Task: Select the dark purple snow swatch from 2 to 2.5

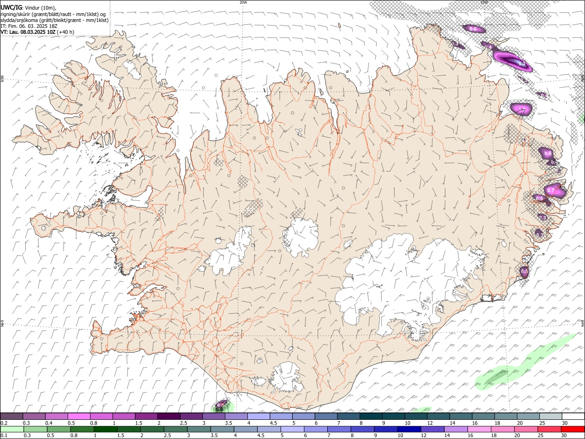Action: pyautogui.click(x=169, y=417)
